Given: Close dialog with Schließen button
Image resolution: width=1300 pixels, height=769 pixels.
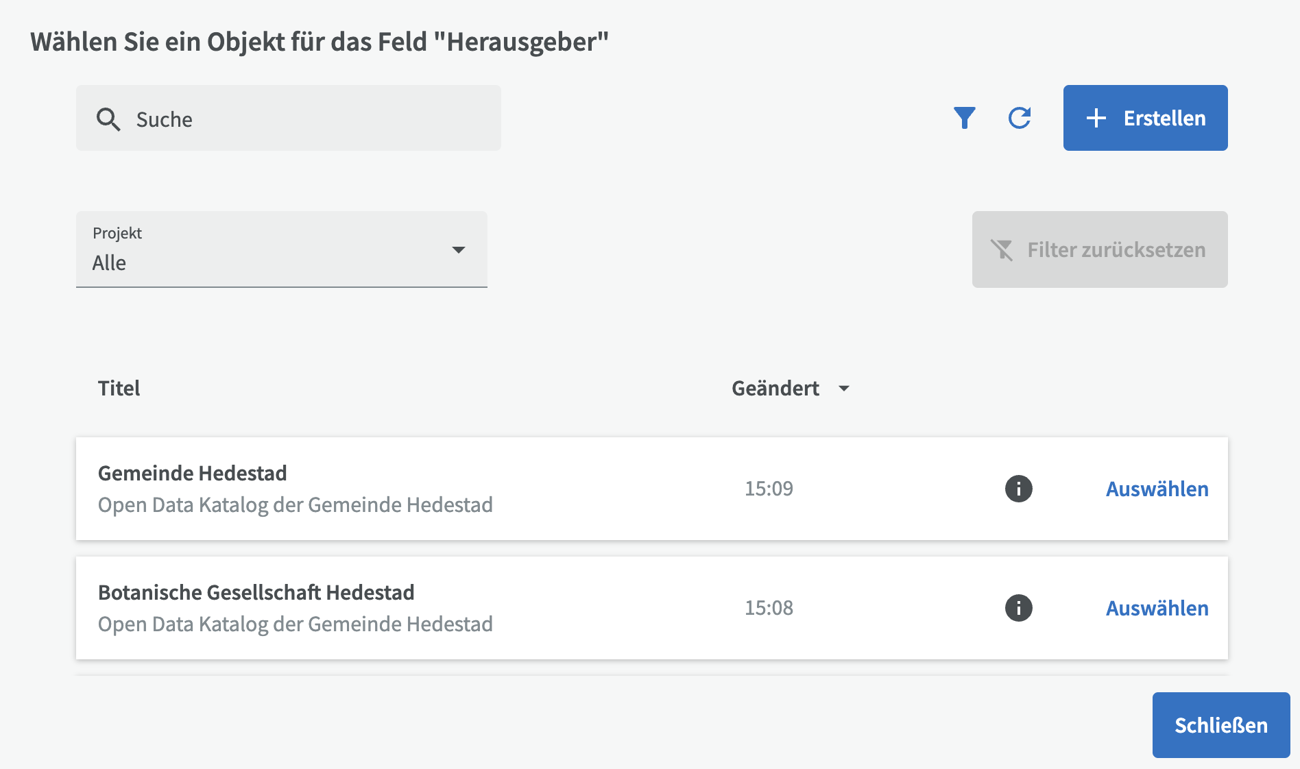Looking at the screenshot, I should [x=1220, y=725].
